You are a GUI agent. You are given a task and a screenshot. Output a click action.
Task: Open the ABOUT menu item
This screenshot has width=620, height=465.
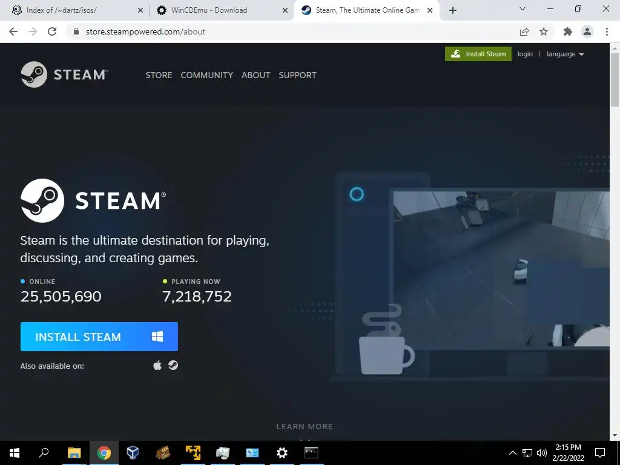click(x=256, y=75)
